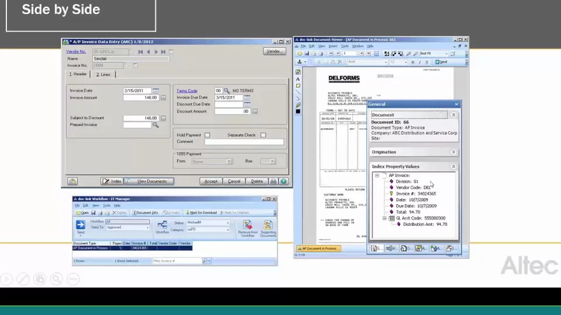Click the Terms Code link
The width and height of the screenshot is (561, 315).
(187, 91)
